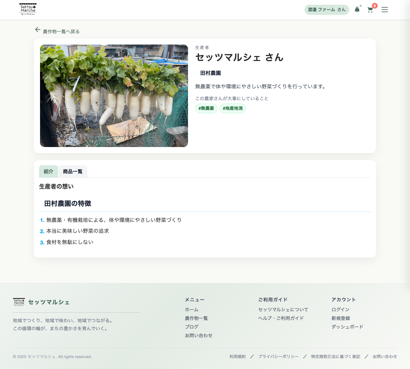Click the 渡邉 ファーム さん user badge
The width and height of the screenshot is (410, 369).
click(x=327, y=10)
